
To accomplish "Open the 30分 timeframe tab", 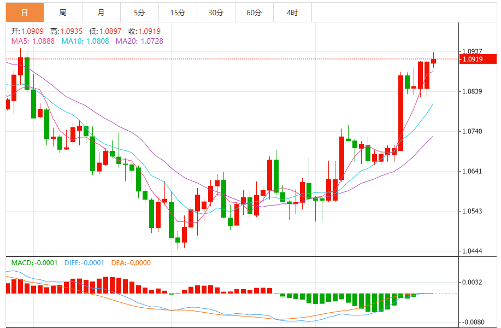I will (216, 13).
